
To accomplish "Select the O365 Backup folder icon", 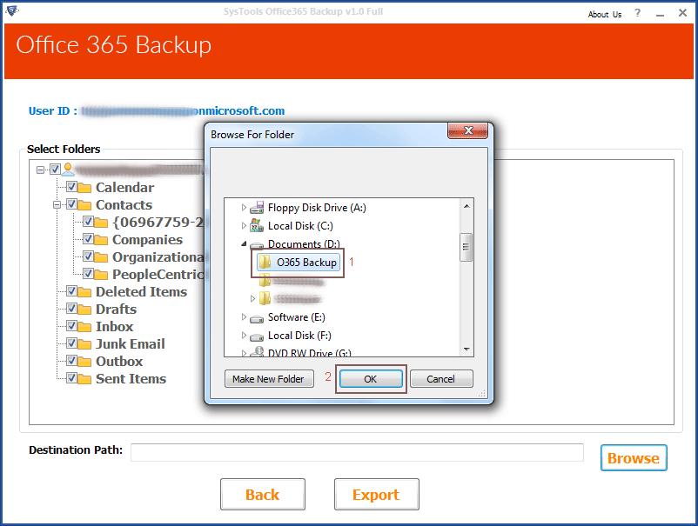I will 265,263.
